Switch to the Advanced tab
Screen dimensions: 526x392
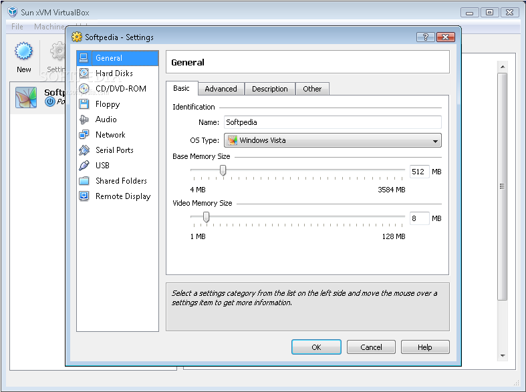click(221, 89)
